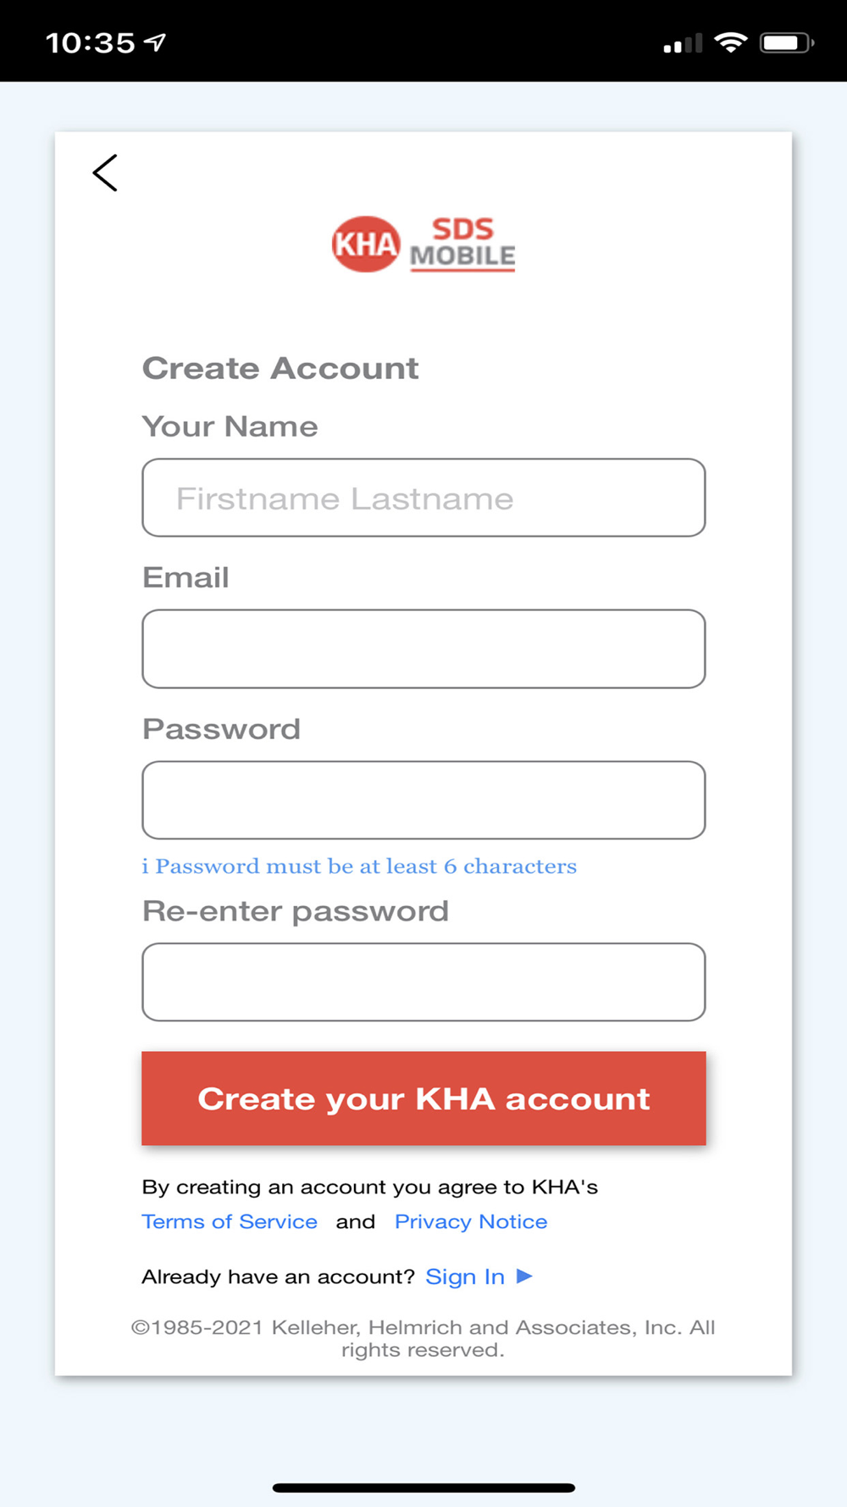
Task: Tap the info 'i' icon before the password hint
Action: point(145,866)
